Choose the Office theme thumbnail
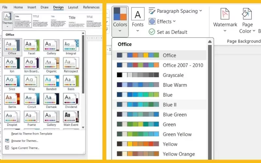This screenshot has height=163, width=261. point(12,47)
